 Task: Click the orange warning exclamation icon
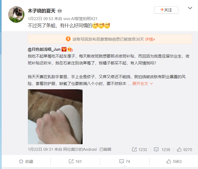[x=68, y=39]
